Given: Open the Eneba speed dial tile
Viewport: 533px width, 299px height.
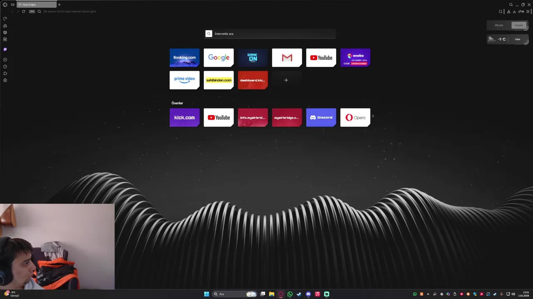Looking at the screenshot, I should pos(355,58).
